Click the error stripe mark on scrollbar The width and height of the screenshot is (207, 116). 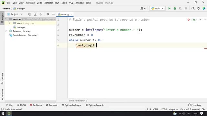206,49
